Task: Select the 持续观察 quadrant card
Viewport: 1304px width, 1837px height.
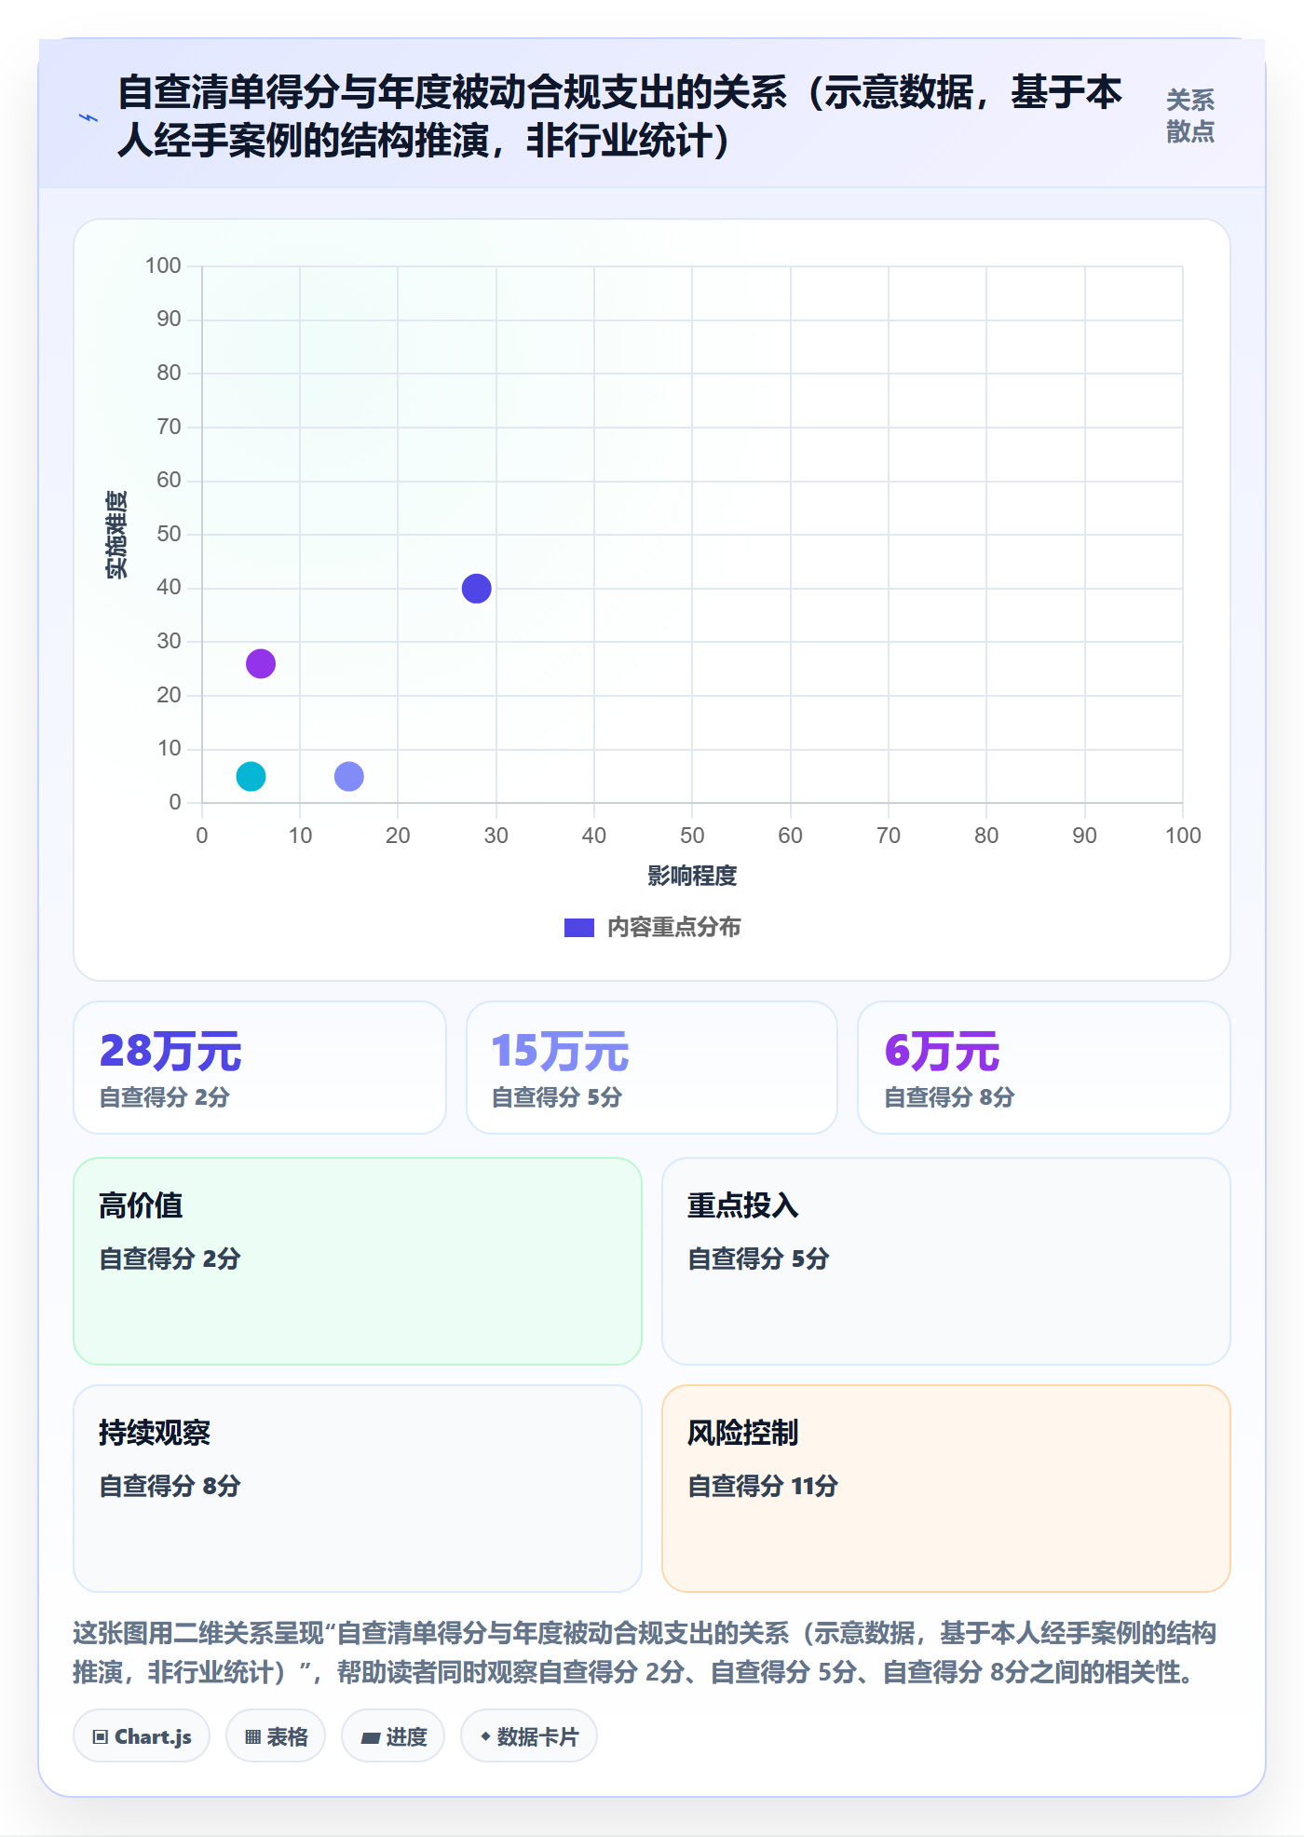Action: coord(358,1489)
